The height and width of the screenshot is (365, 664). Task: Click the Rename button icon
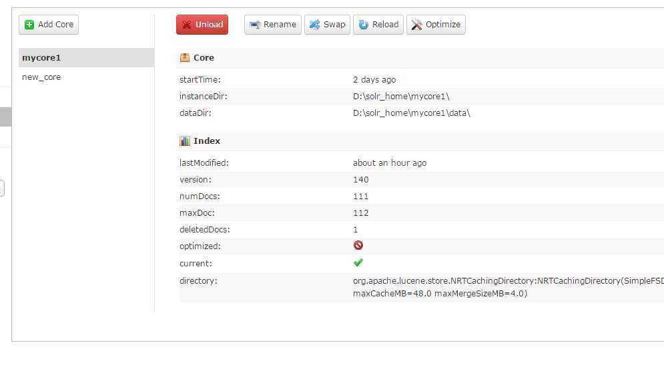click(x=254, y=25)
